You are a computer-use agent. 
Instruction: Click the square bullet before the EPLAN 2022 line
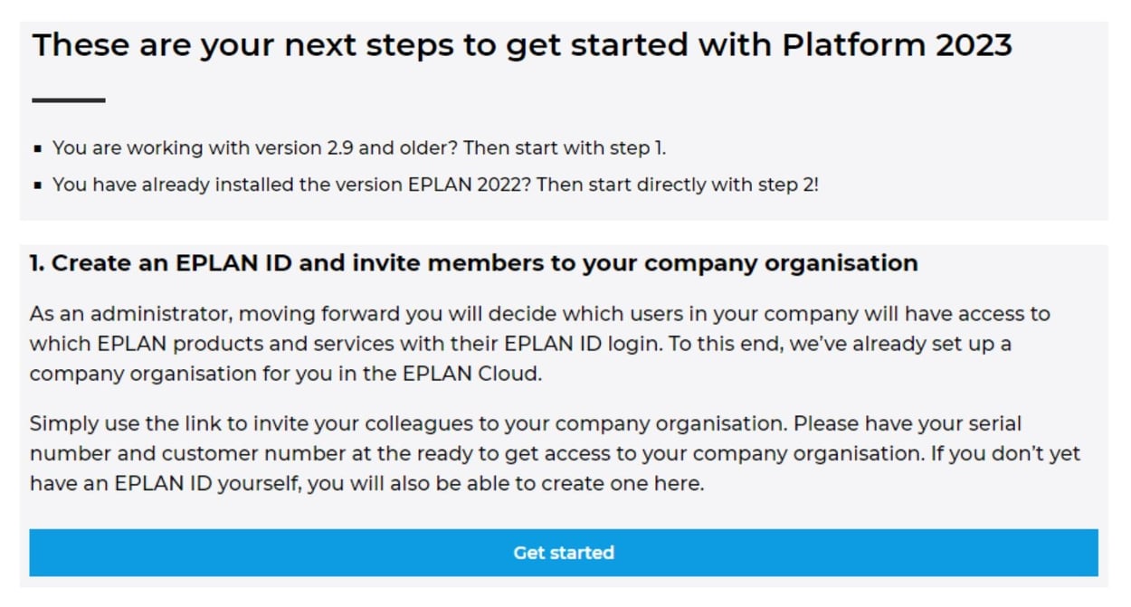pos(38,185)
